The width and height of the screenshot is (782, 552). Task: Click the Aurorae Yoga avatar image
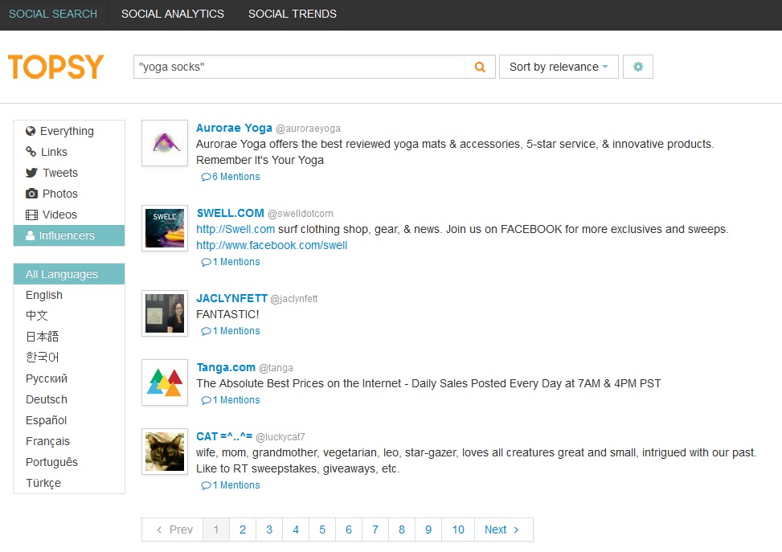tap(165, 143)
